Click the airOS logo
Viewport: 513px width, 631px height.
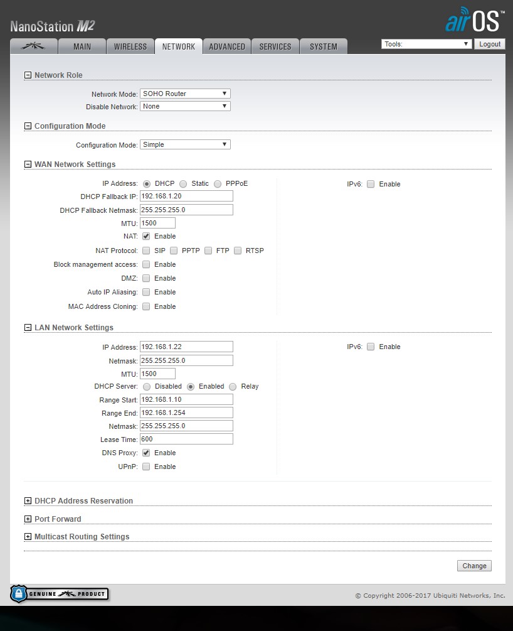click(x=474, y=19)
